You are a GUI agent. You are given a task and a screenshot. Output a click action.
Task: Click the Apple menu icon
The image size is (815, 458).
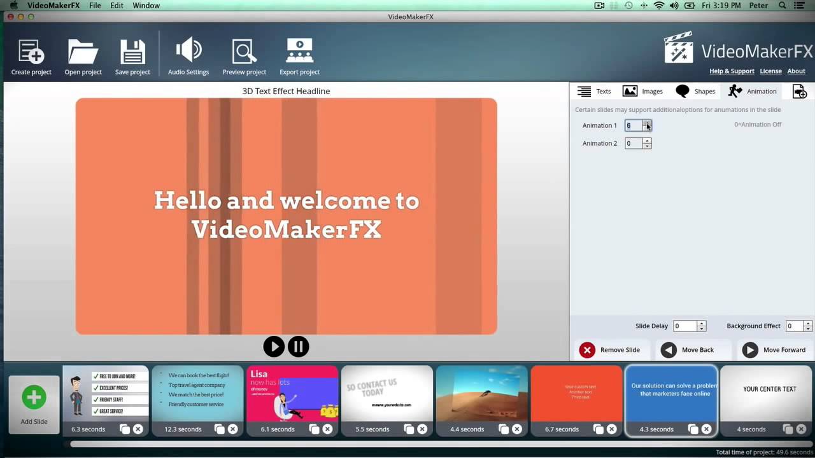[13, 5]
